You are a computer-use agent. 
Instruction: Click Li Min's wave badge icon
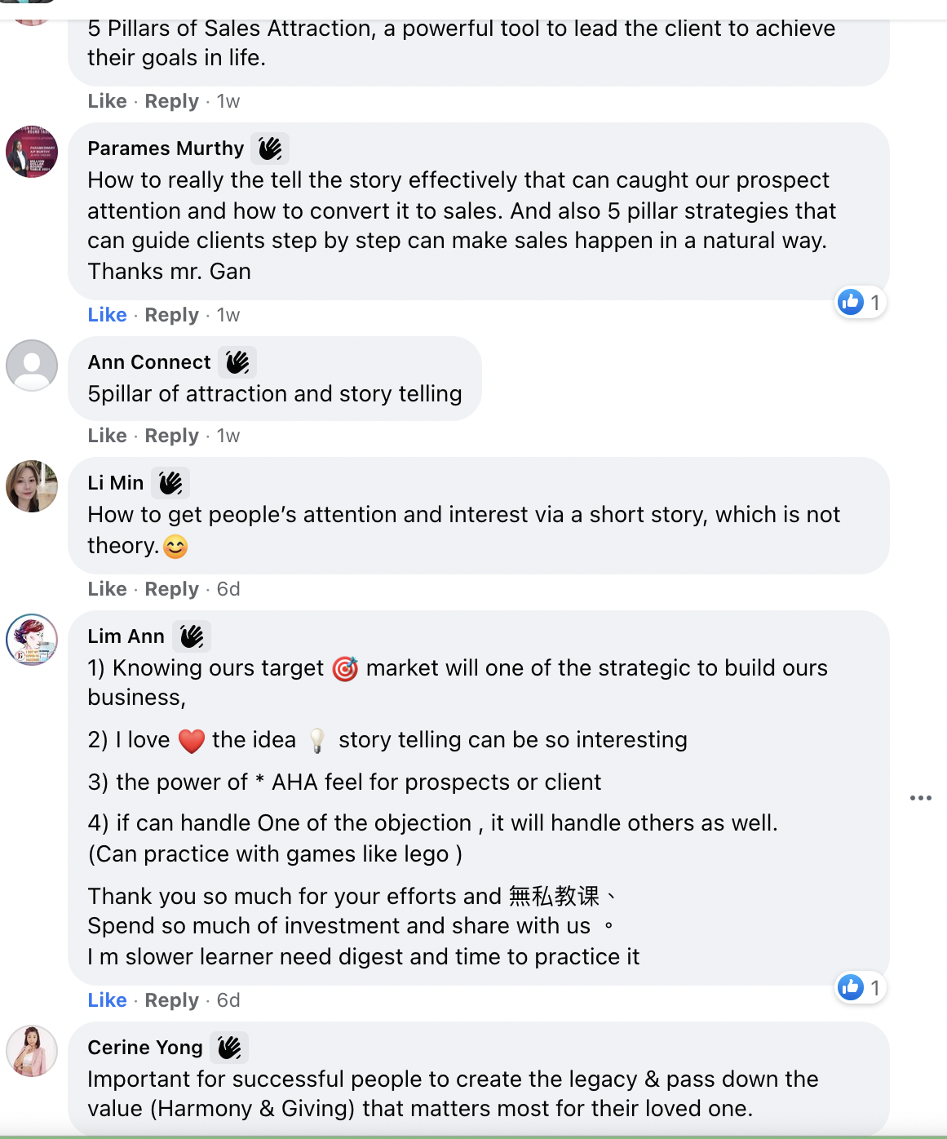pyautogui.click(x=170, y=483)
